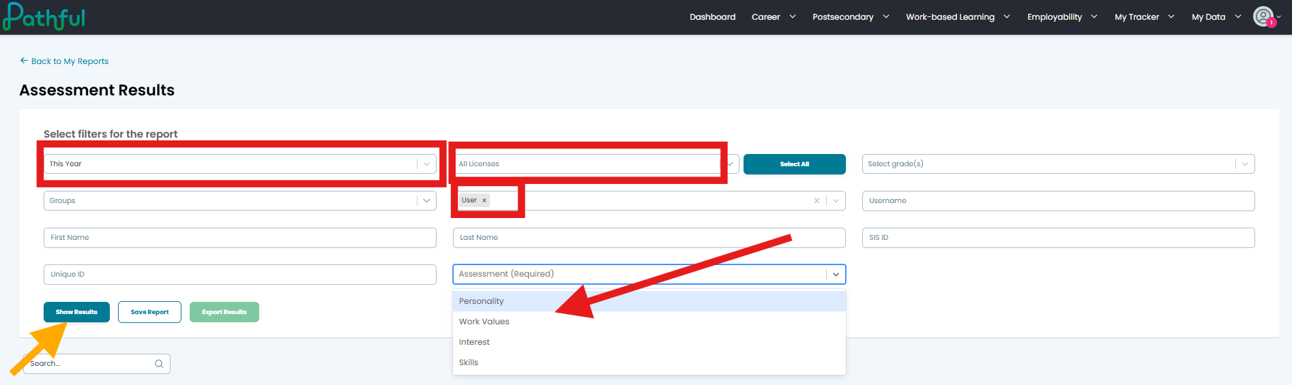The height and width of the screenshot is (385, 1292).
Task: Clear all selections in the User field
Action: click(x=817, y=201)
